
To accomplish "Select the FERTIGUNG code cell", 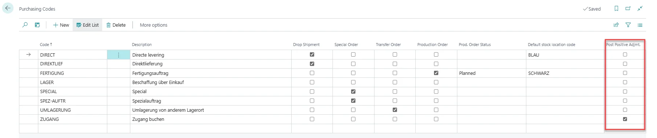I will (x=72, y=73).
